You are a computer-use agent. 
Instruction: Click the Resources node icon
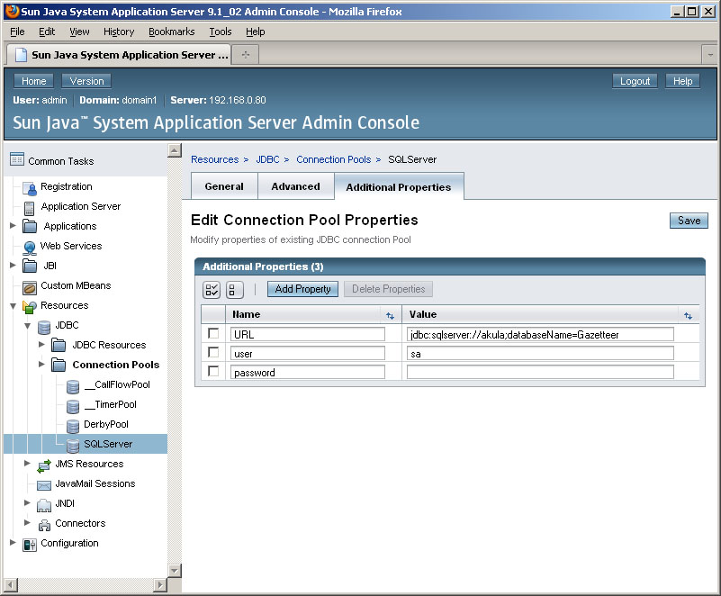(30, 306)
